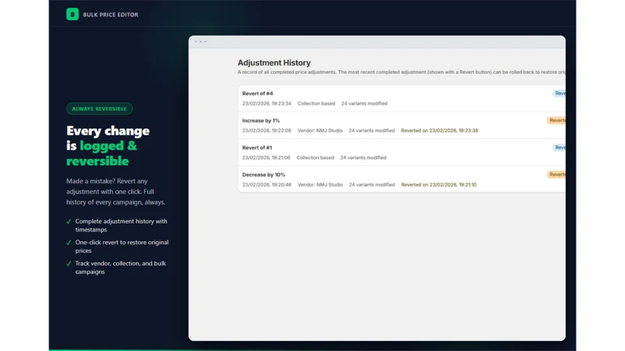Click 'Vendor: NMJ Studio' in Decrease by 10% row
Viewport: 625px width, 351px height.
click(320, 185)
